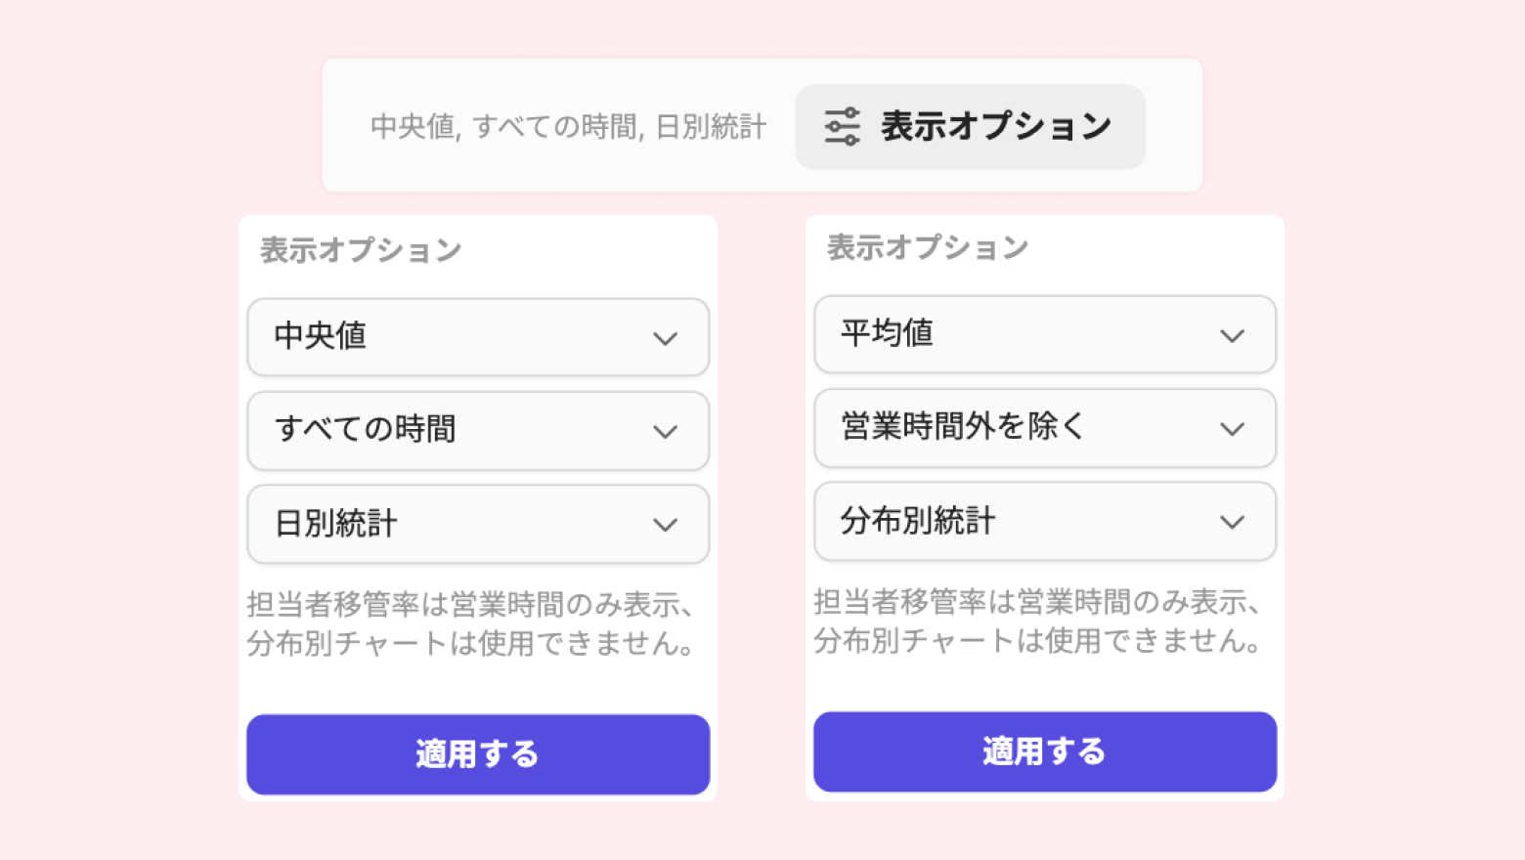Click the right panel 表示オプション heading
The width and height of the screenshot is (1525, 860).
[x=928, y=247]
